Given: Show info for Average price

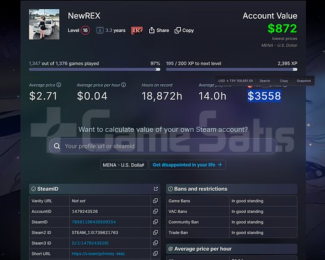Looking at the screenshot, I should click(59, 85).
